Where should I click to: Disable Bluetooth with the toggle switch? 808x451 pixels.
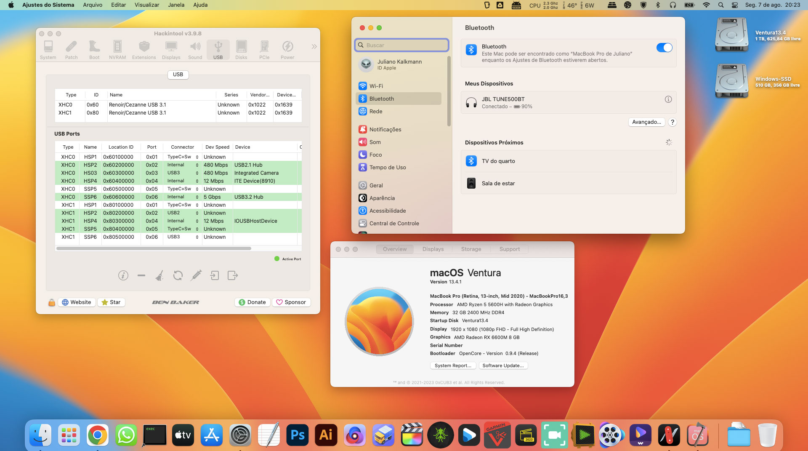click(x=664, y=48)
